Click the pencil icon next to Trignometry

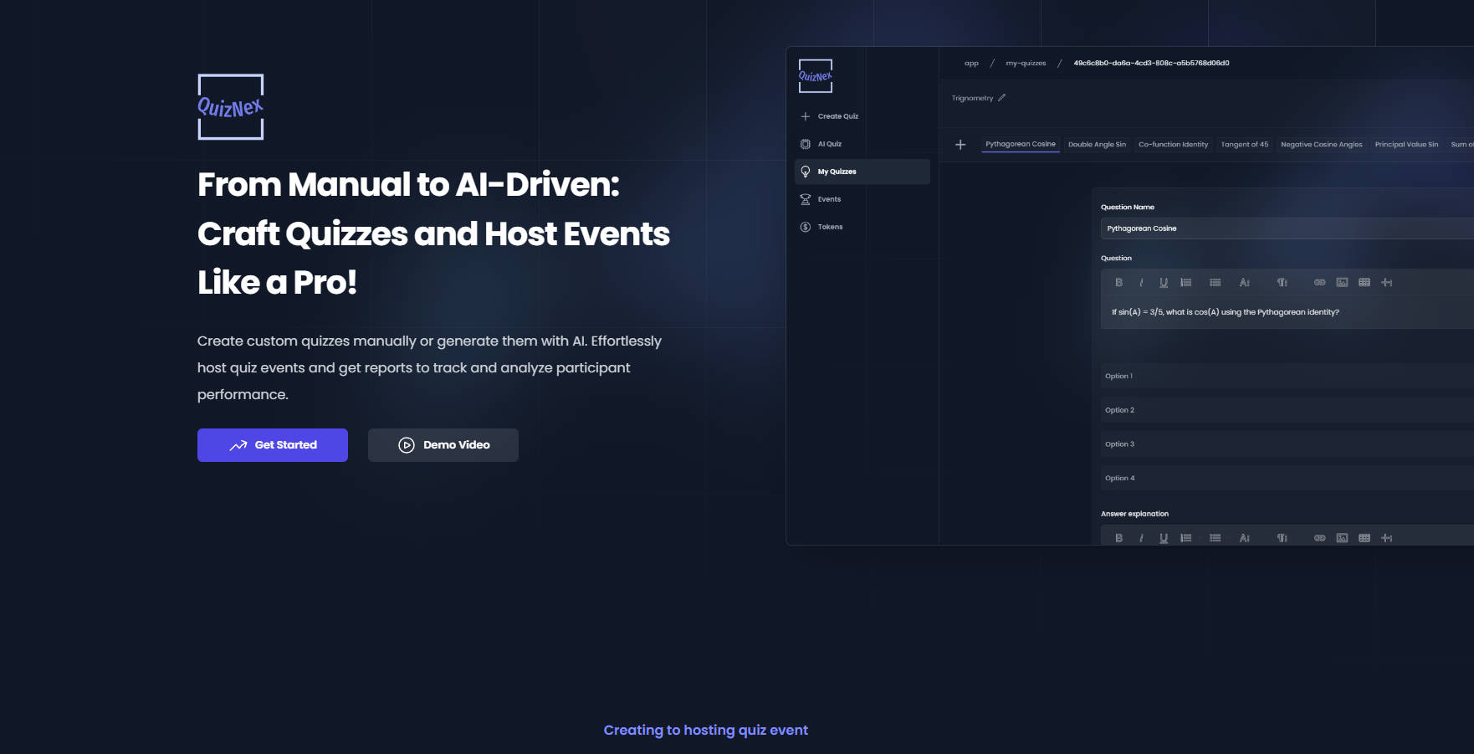1001,98
